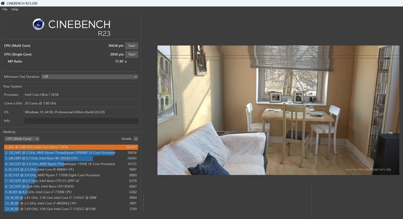The image size is (403, 219).
Task: Click the Cinebench app icon in title bar
Action: click(3, 4)
